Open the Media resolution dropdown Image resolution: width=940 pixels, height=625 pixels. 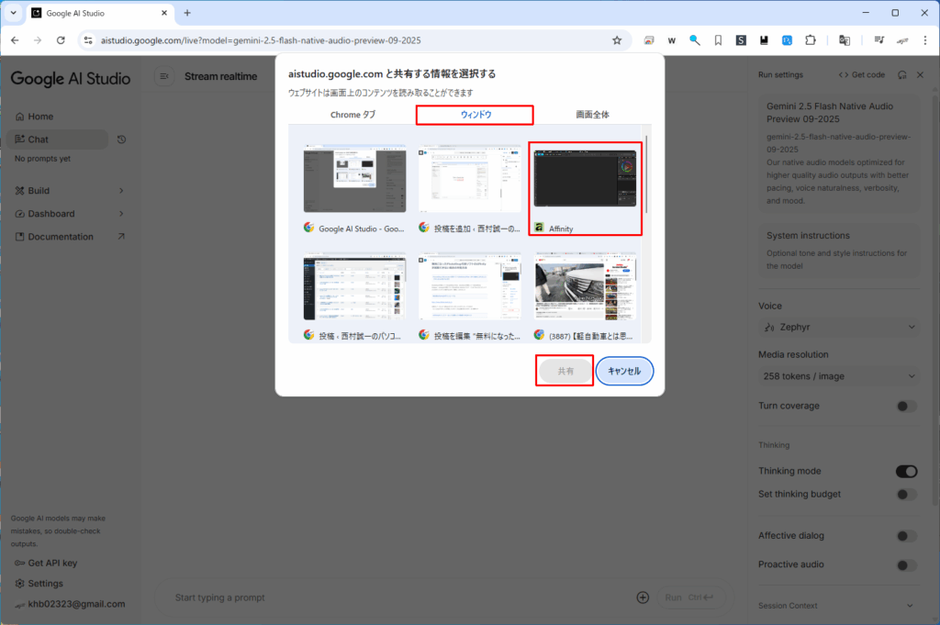pyautogui.click(x=840, y=375)
